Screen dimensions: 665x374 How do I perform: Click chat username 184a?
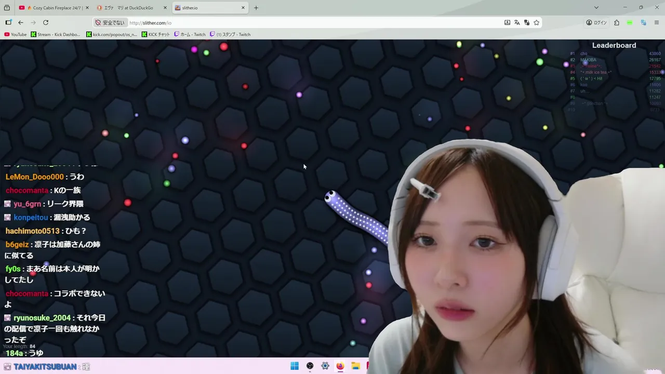pyautogui.click(x=14, y=353)
